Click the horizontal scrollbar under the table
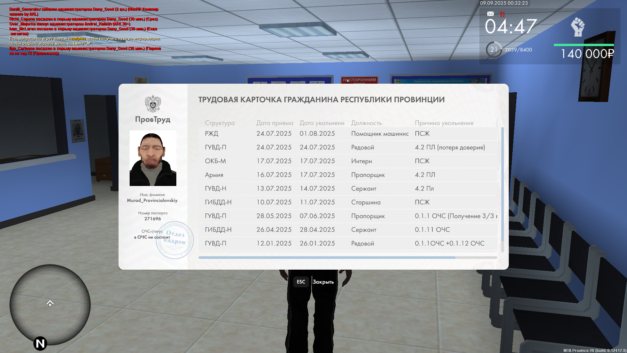 (x=327, y=258)
